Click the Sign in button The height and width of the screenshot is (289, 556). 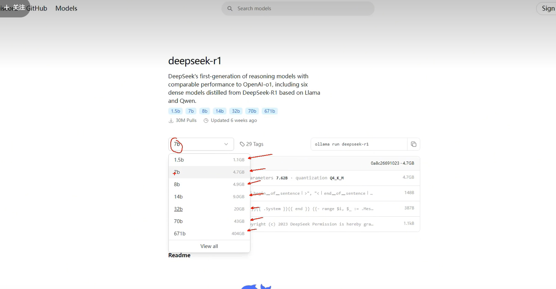click(x=547, y=9)
